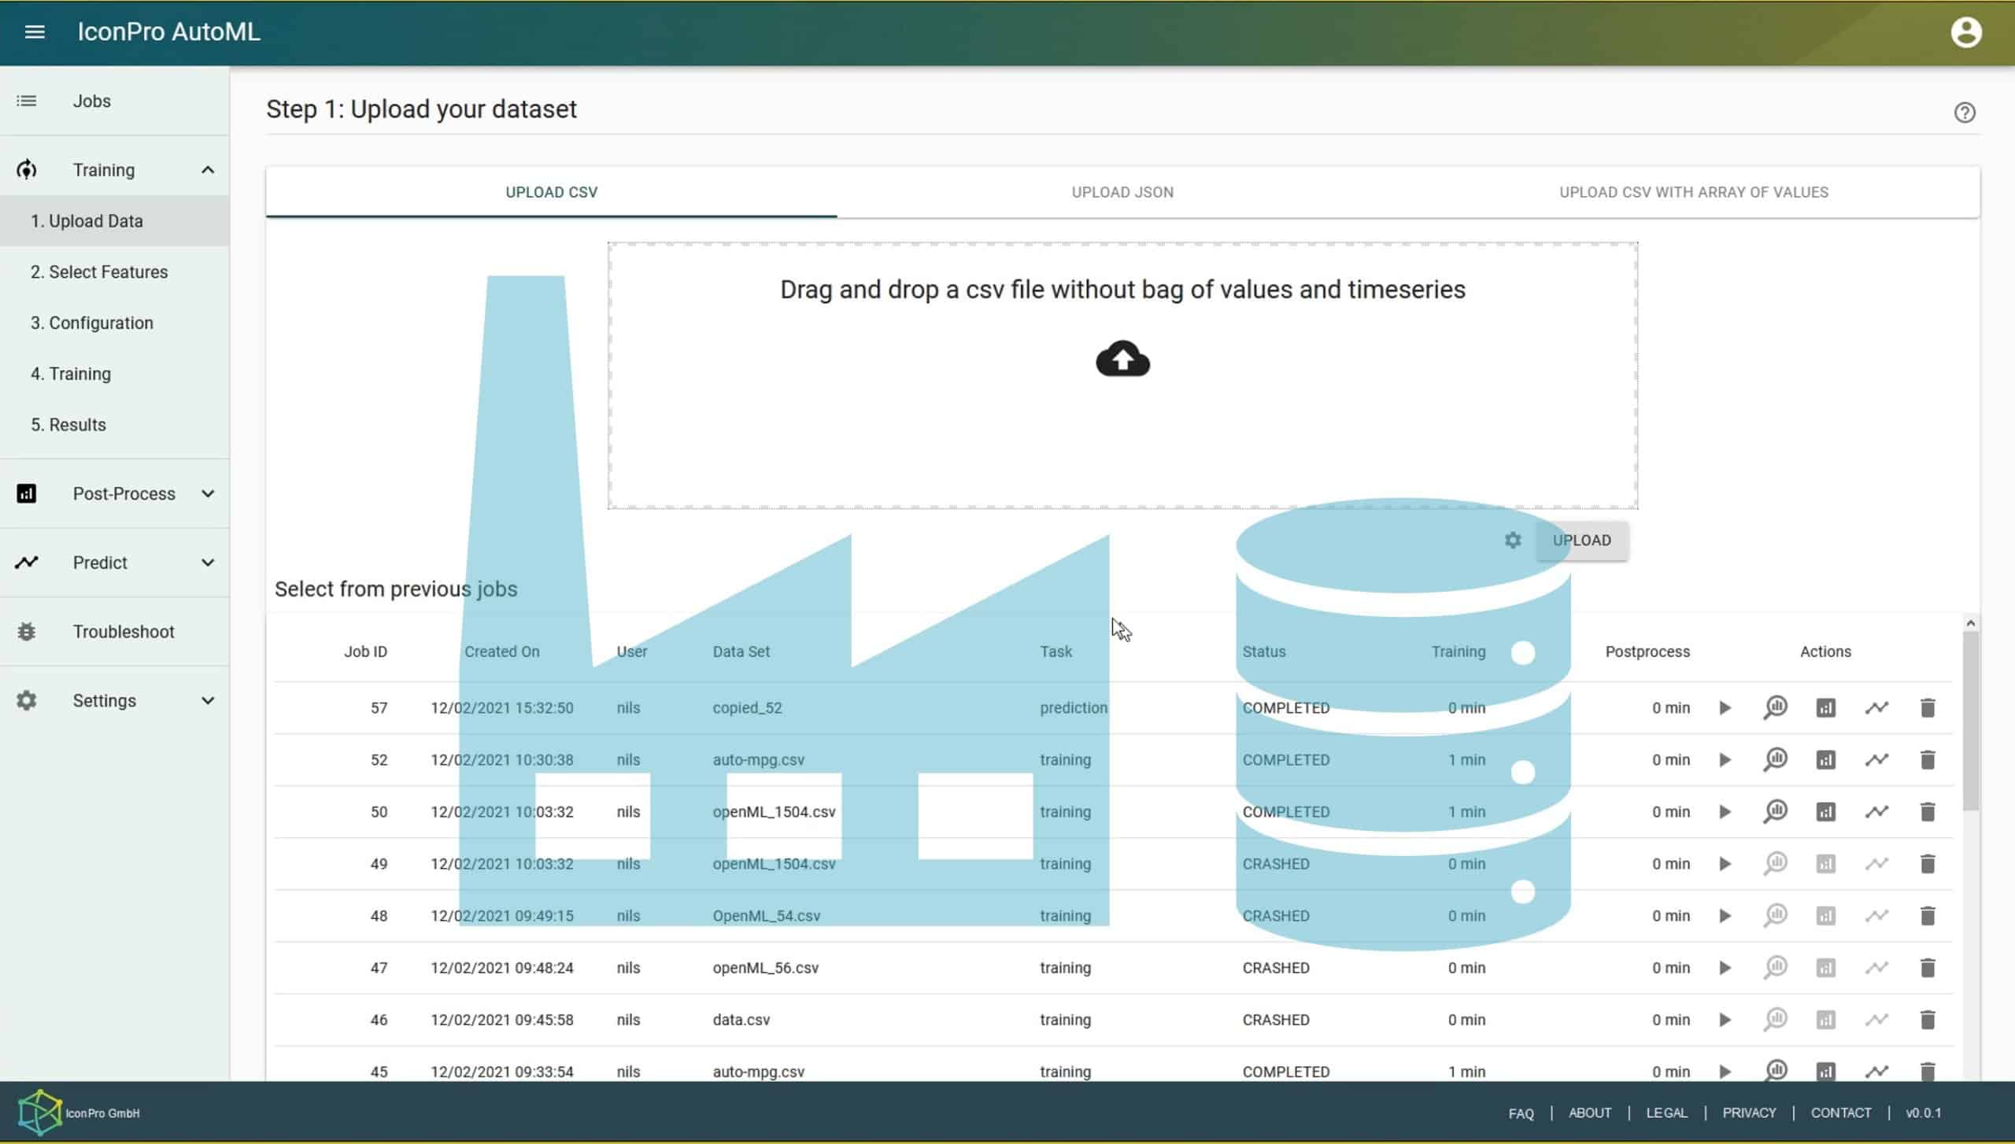2015x1144 pixels.
Task: Delete job 49 with trash icon
Action: pyautogui.click(x=1927, y=864)
